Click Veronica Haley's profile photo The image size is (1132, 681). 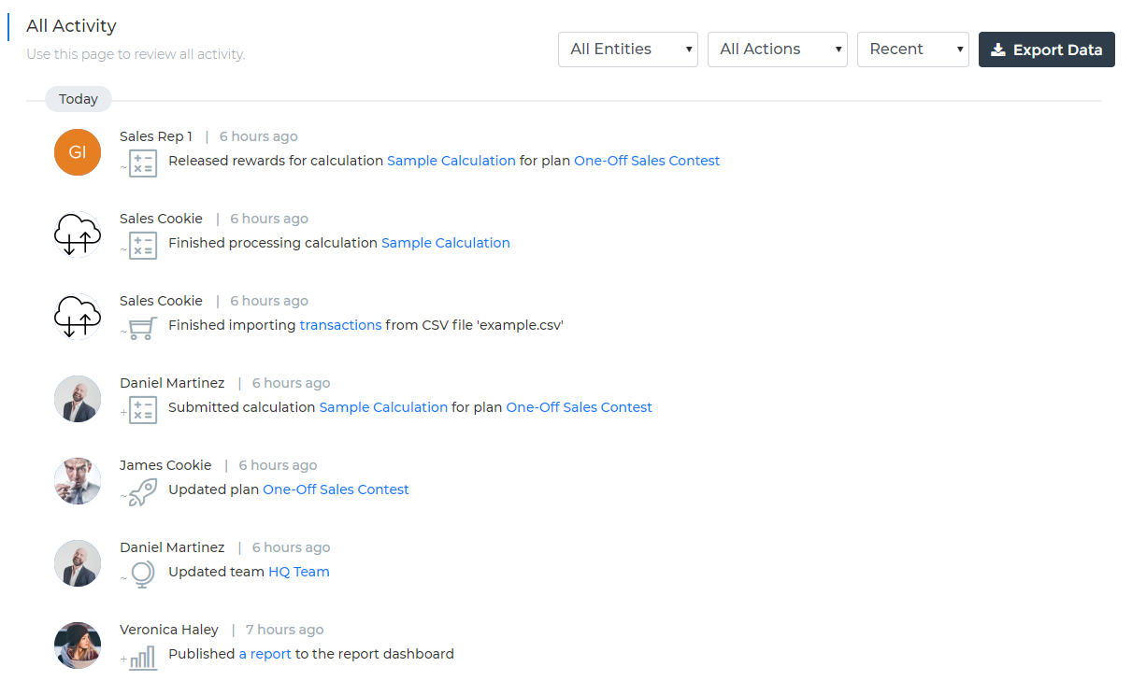point(78,646)
